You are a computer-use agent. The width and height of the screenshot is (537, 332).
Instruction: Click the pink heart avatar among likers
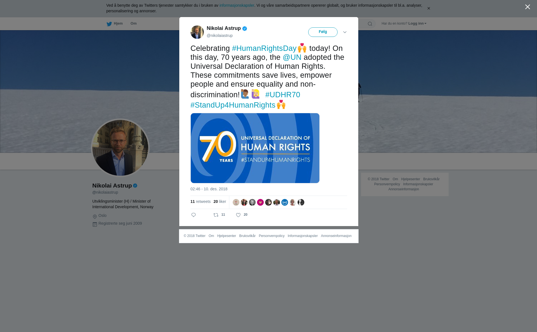pos(260,202)
